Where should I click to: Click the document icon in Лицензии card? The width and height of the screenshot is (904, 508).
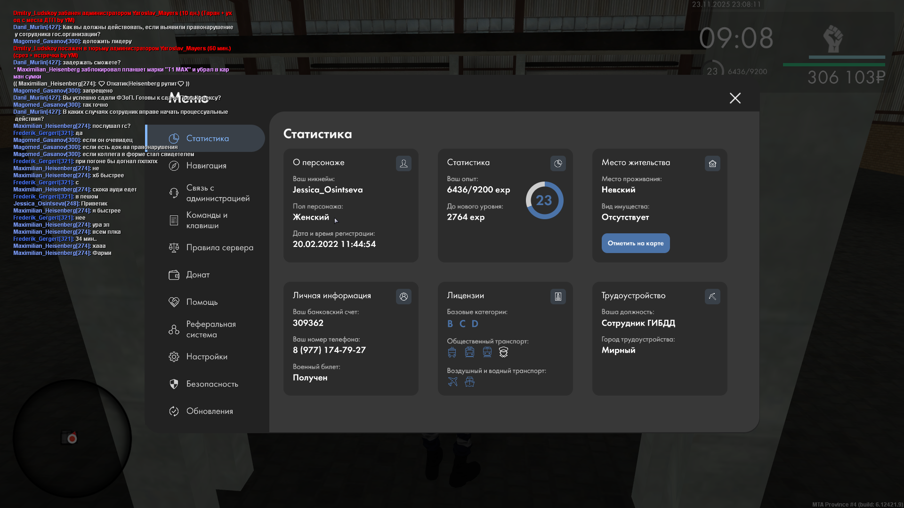(x=558, y=296)
